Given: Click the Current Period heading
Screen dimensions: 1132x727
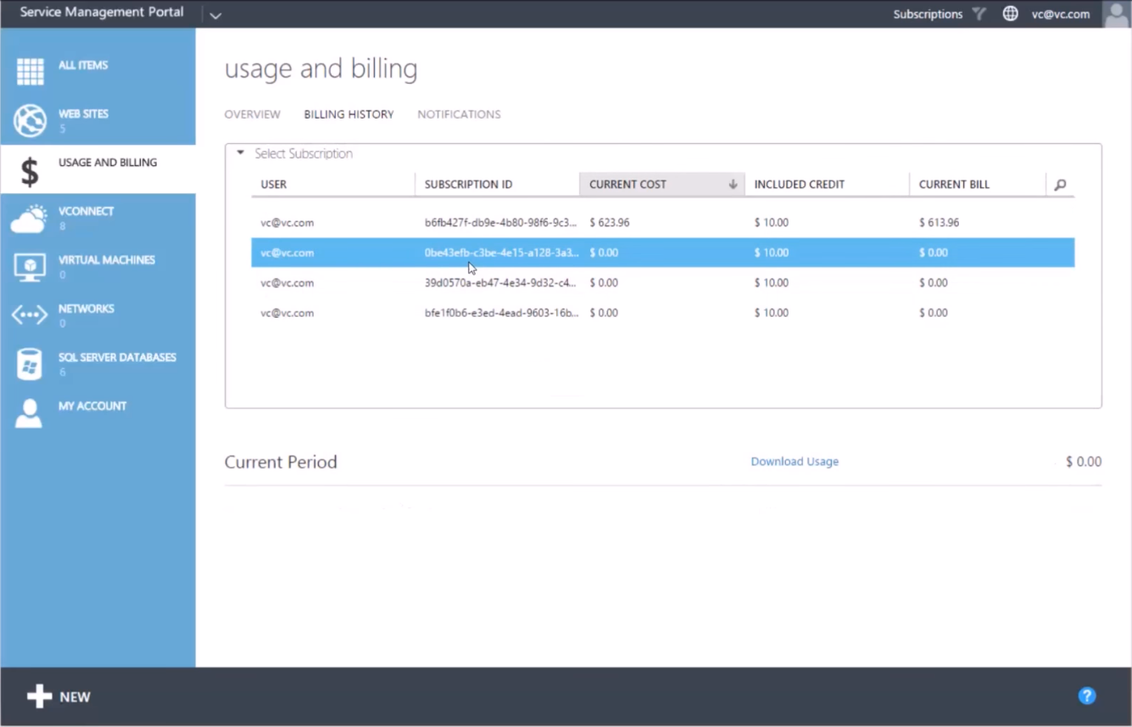Looking at the screenshot, I should tap(281, 462).
